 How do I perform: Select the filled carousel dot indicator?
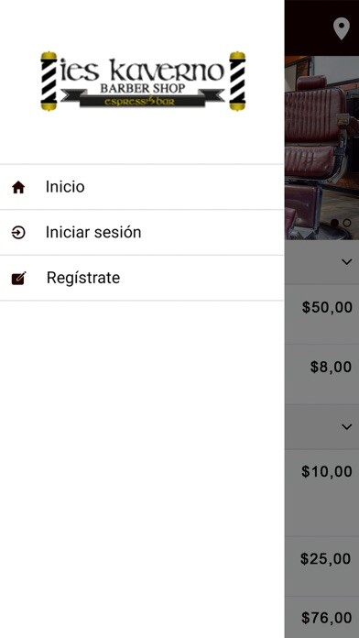tap(334, 223)
